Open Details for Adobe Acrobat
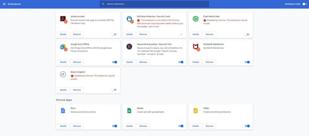Viewport: 309px width, 136px height. 63,34
